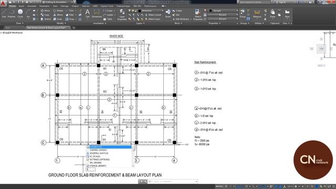This screenshot has height=189, width=336.
Task: Select the Polyline tool
Action: (x=12, y=13)
